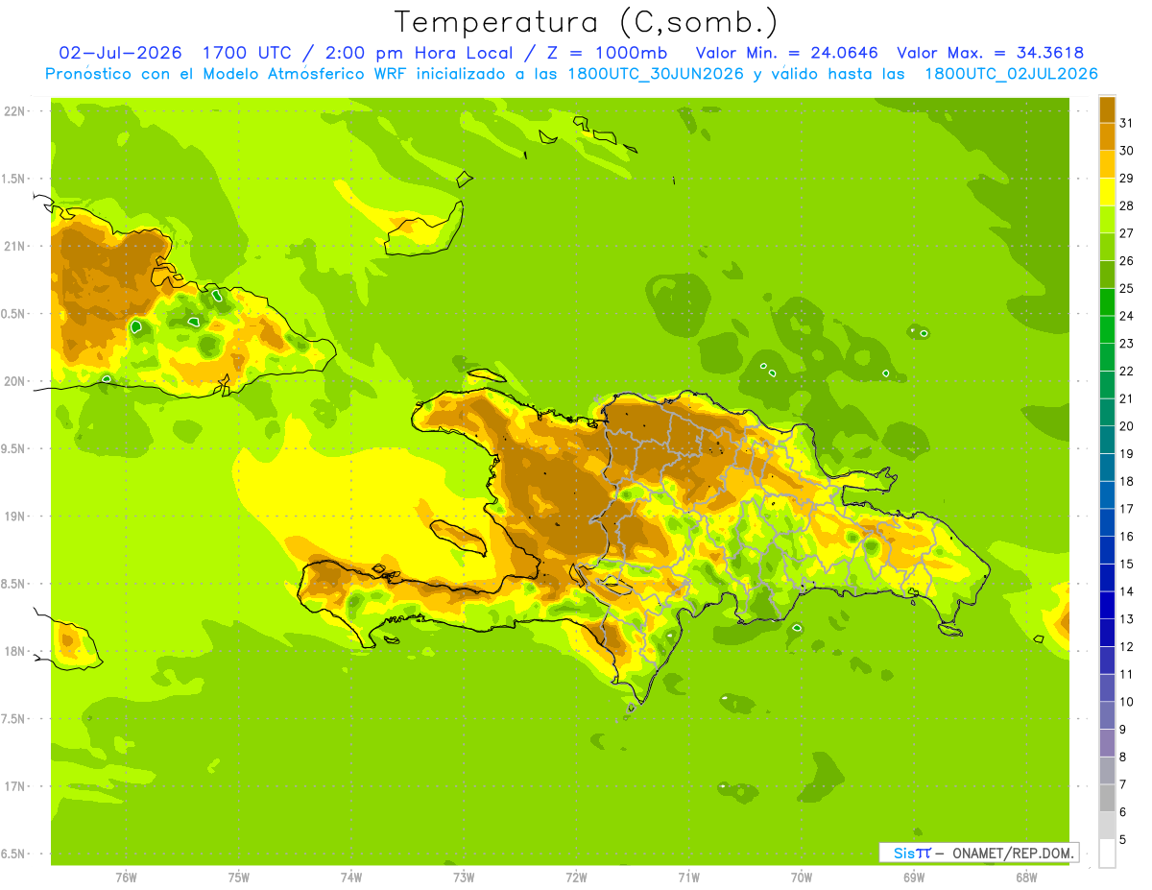
Task: Click the "18" colorbar scale label
Action: pyautogui.click(x=1126, y=481)
